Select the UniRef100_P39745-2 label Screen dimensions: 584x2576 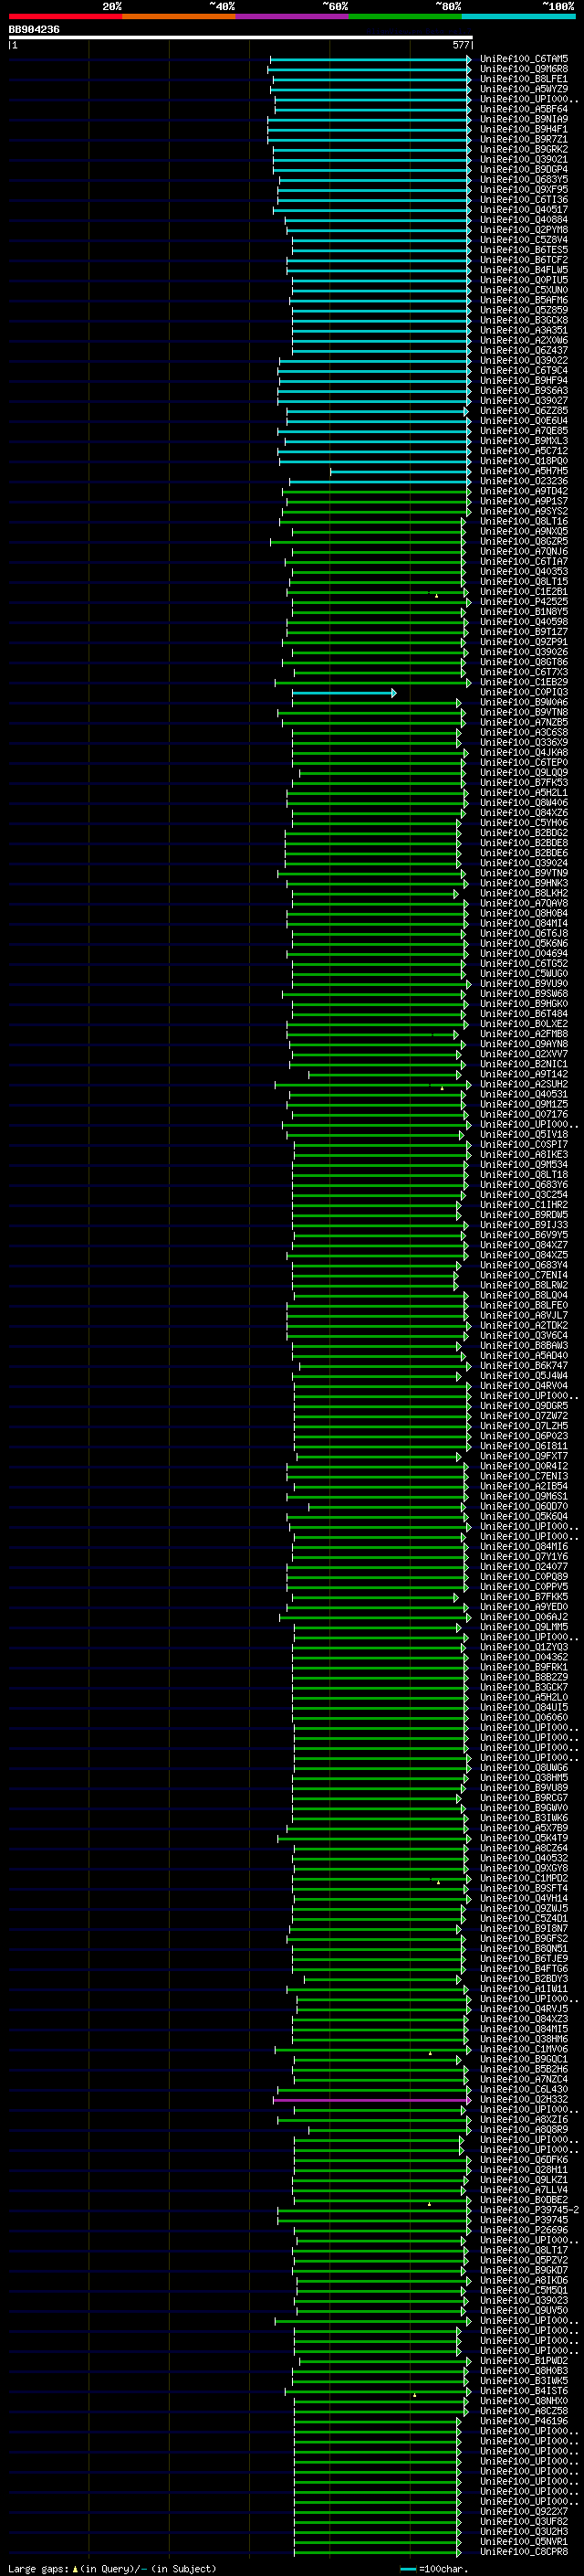point(529,2209)
